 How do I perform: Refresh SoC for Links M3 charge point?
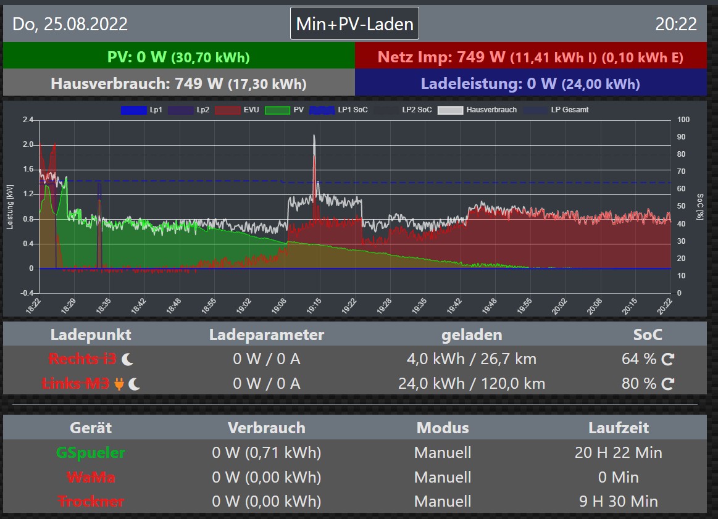tap(667, 384)
